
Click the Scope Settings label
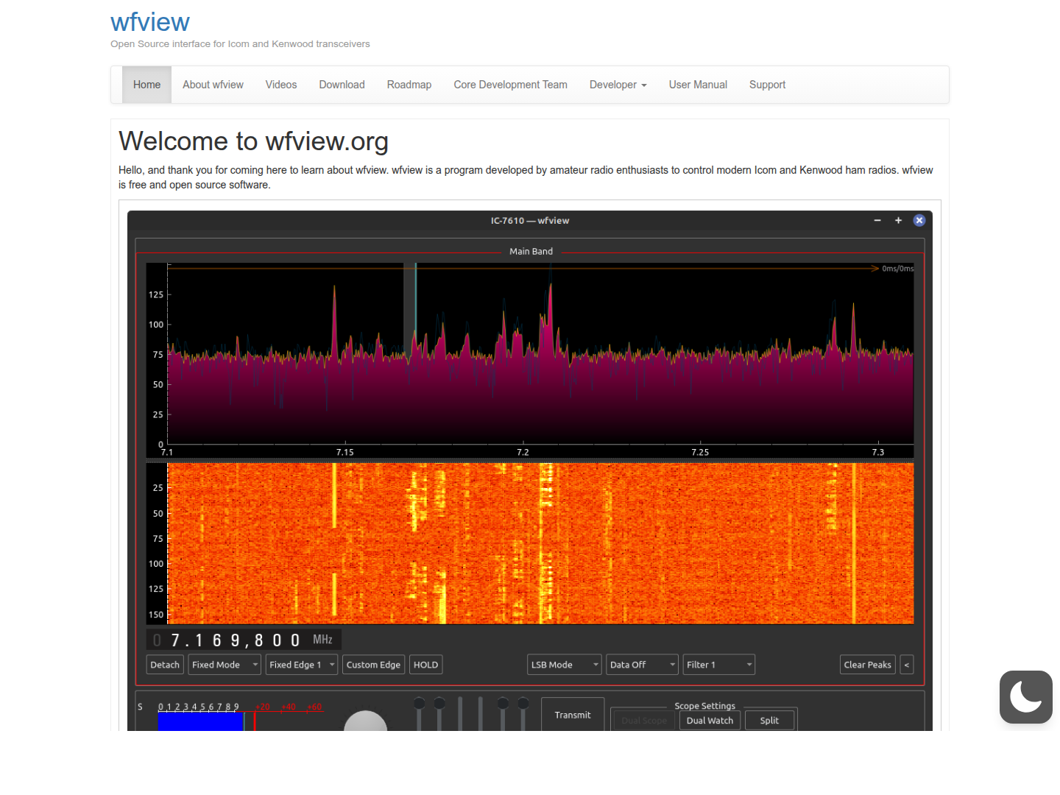click(704, 705)
